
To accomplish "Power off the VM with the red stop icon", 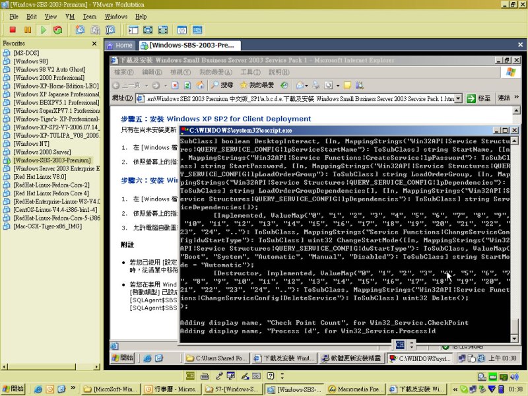I will click(x=13, y=30).
